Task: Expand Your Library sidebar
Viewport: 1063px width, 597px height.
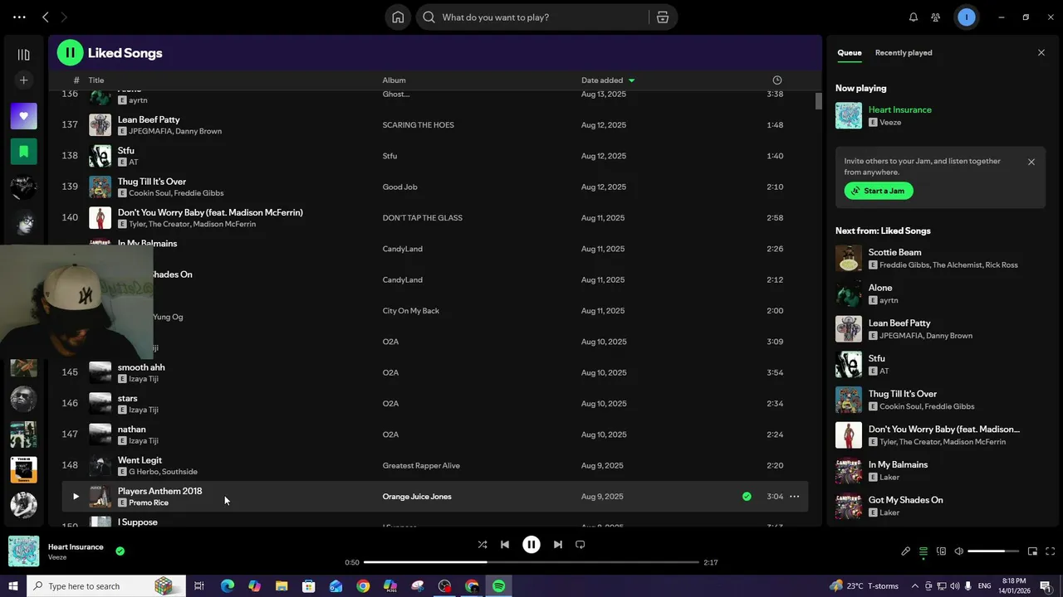Action: [23, 55]
